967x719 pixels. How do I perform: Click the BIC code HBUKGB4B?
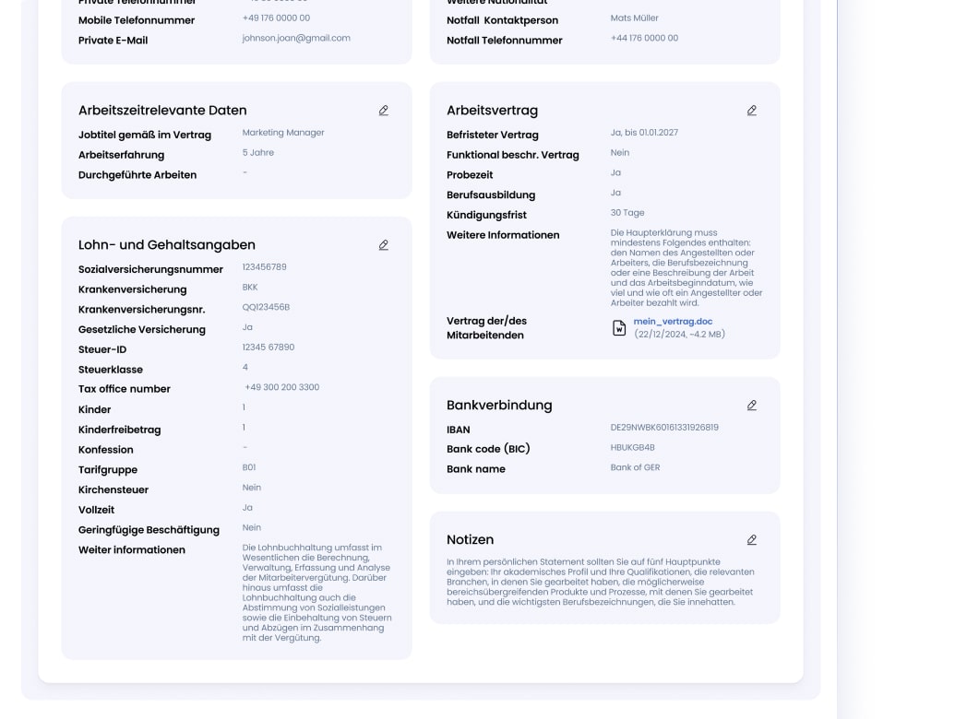pos(633,448)
